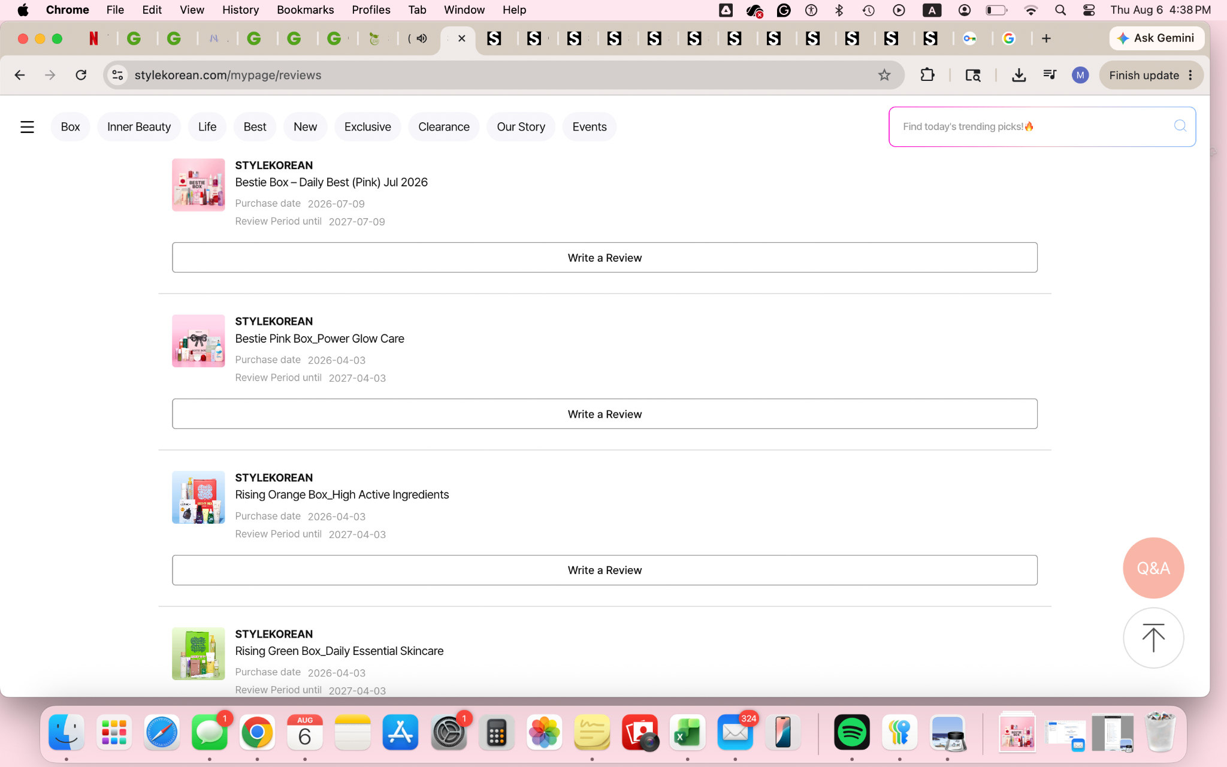1227x767 pixels.
Task: Open Safari from the Dock
Action: (162, 732)
